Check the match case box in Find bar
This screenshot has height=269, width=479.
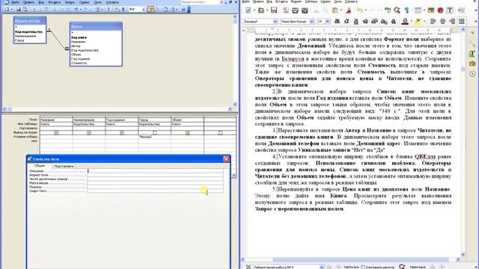click(363, 267)
